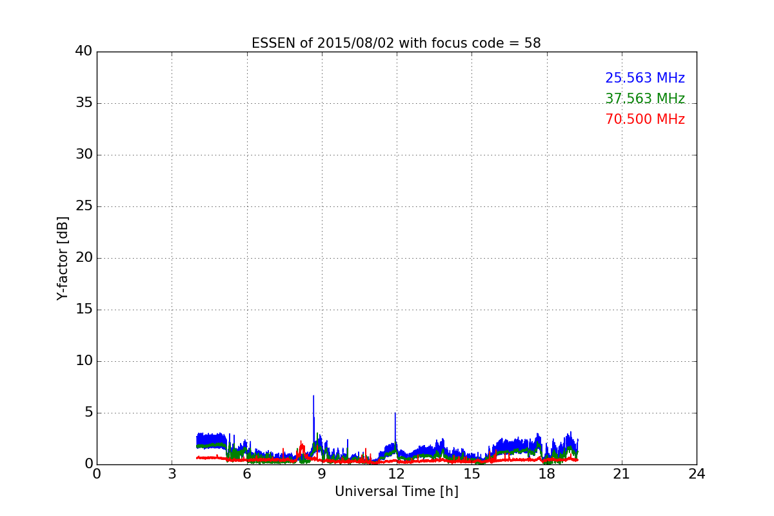Click the y-axis tick label 35
The image size is (774, 516).
83,103
